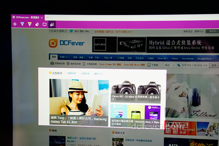Click the tablet icon next to 平板腦
Image resolution: width=219 pixels, height=146 pixels.
point(149,65)
